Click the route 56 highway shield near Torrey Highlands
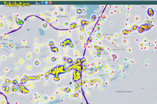This screenshot has width=157, height=104. pyautogui.click(x=43, y=20)
